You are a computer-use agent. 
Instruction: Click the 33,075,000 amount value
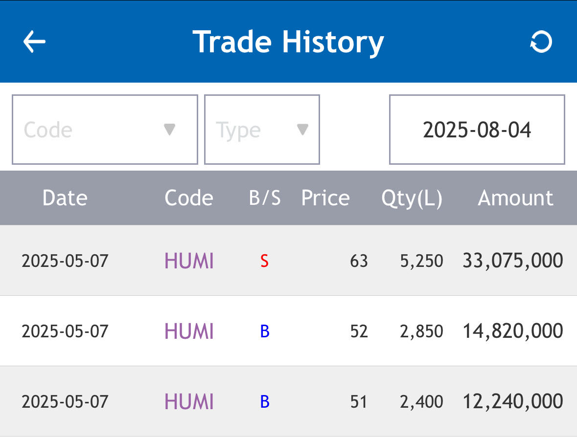tap(512, 261)
